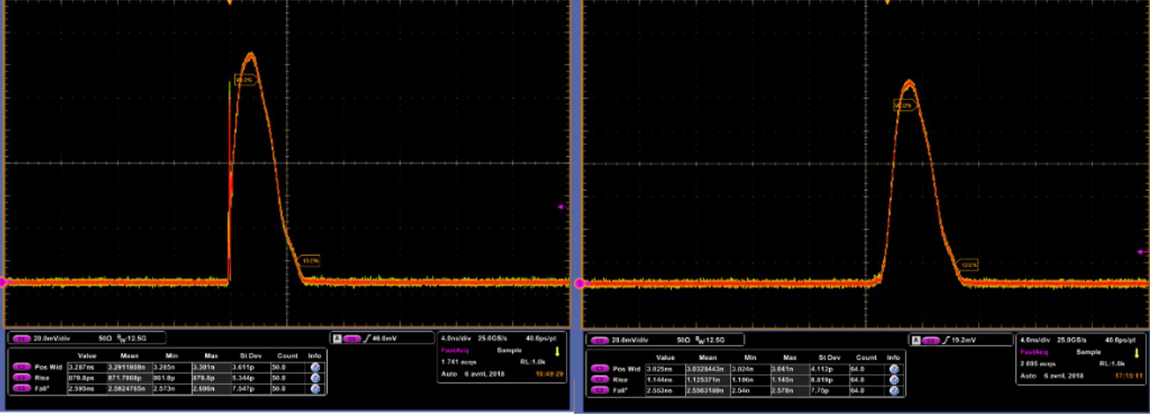This screenshot has width=1150, height=414.
Task: Click channel 3 ground marker, right scope
Action: tap(580, 283)
